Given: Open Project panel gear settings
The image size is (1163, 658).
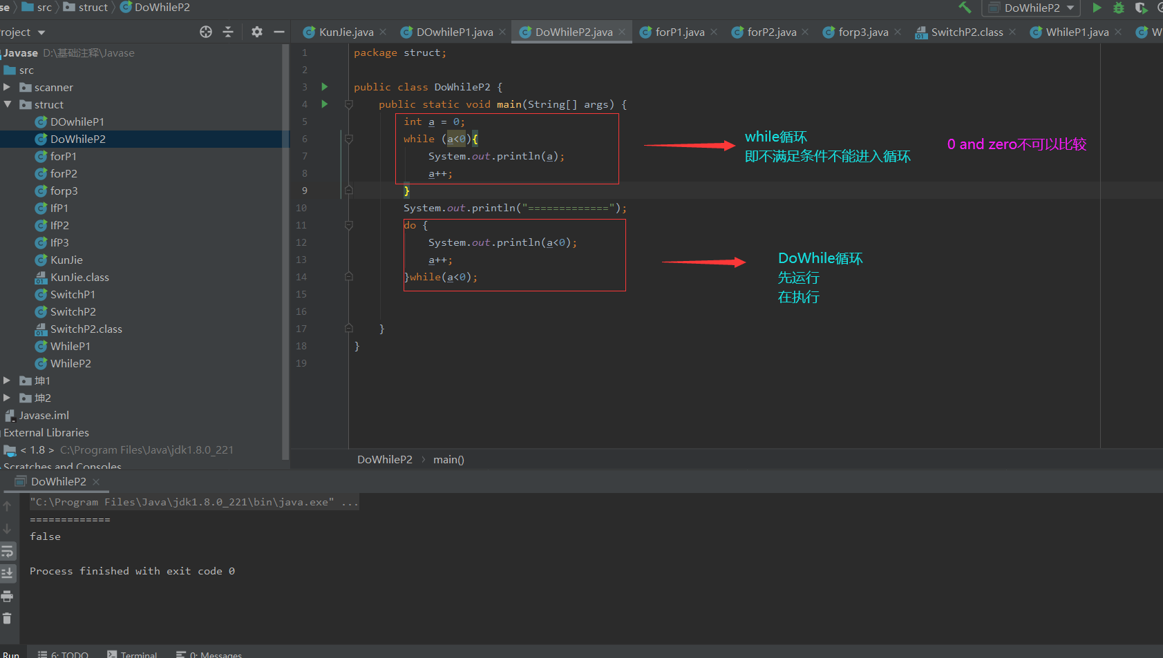Looking at the screenshot, I should [x=257, y=32].
